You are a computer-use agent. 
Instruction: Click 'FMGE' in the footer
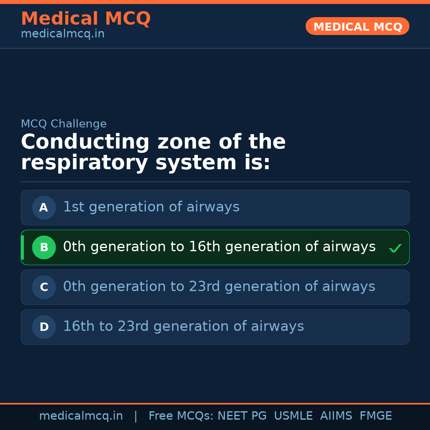(x=375, y=416)
